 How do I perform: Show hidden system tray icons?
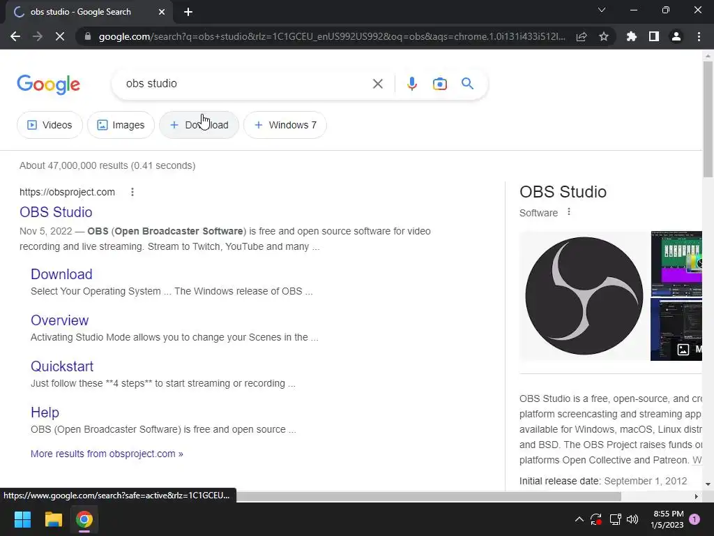579,519
